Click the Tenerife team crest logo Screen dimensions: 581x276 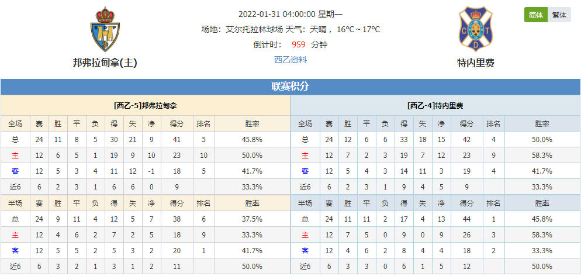[x=475, y=29]
